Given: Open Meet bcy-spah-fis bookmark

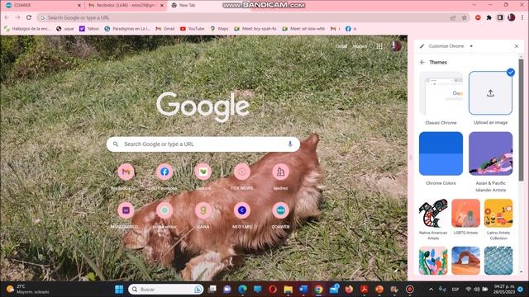Looking at the screenshot, I should pyautogui.click(x=255, y=29).
